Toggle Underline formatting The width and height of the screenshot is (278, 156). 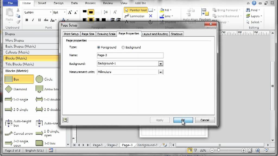39,20
